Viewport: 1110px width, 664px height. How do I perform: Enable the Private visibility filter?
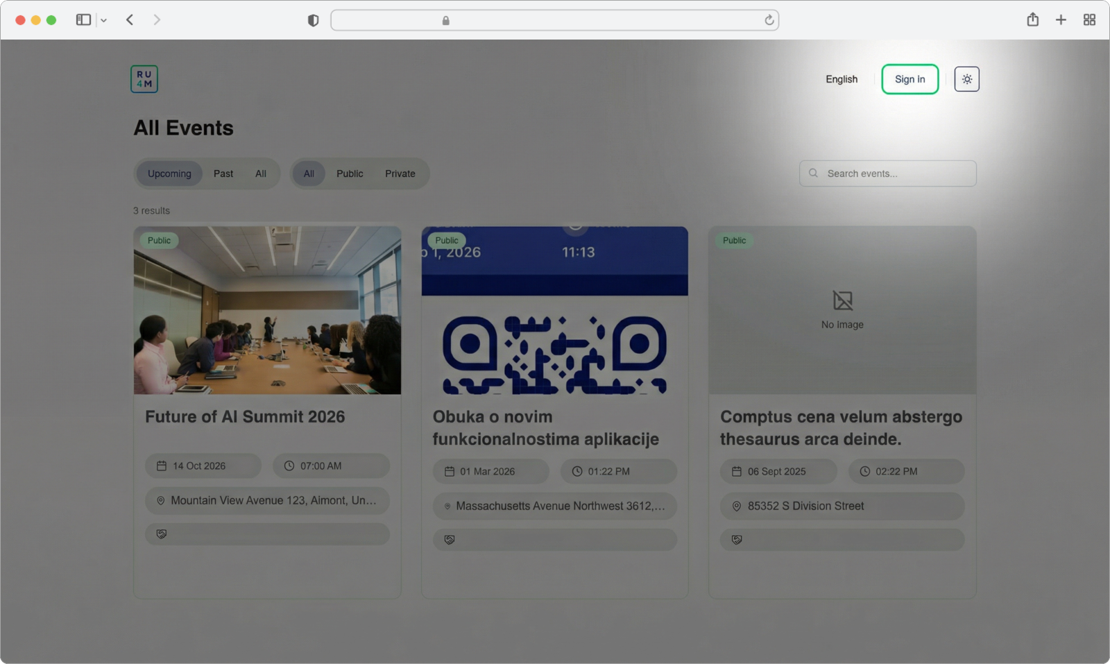400,173
